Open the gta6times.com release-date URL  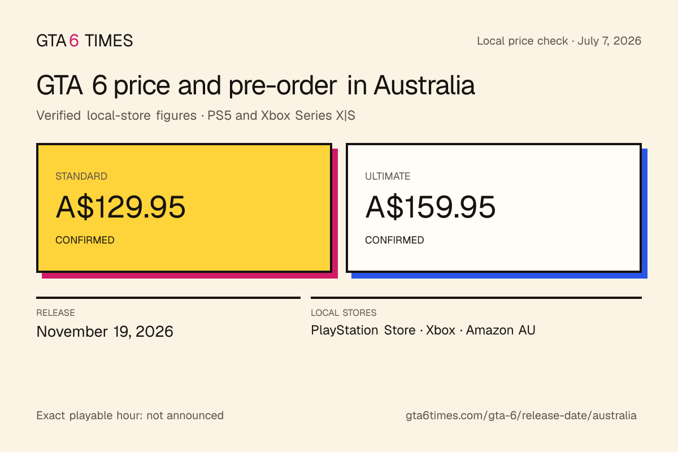coord(521,415)
